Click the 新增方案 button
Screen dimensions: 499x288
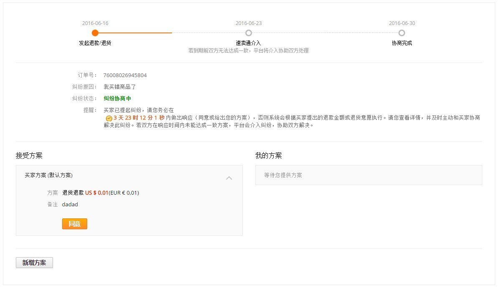click(x=34, y=263)
